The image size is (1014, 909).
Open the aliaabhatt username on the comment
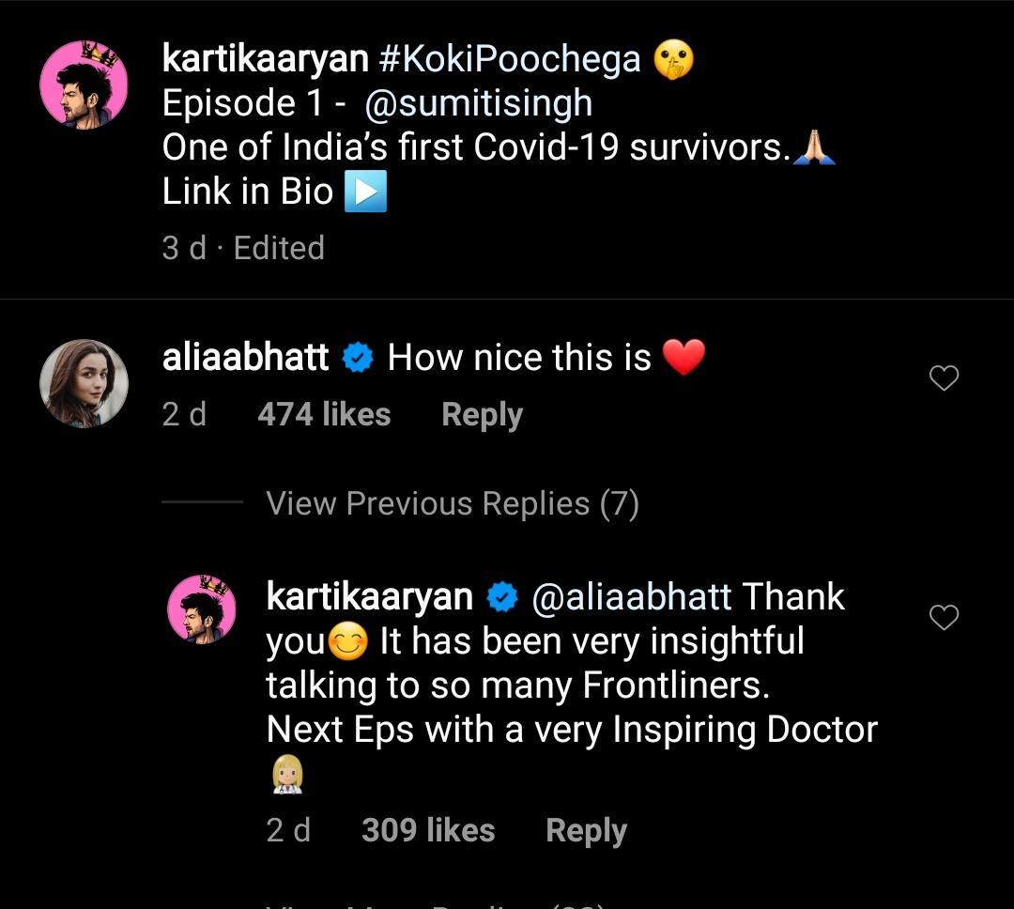pyautogui.click(x=245, y=358)
